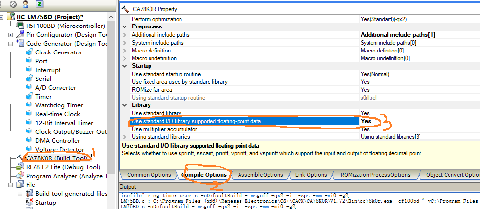Click the hammer icon beside CA78K0R Property

click(125, 9)
